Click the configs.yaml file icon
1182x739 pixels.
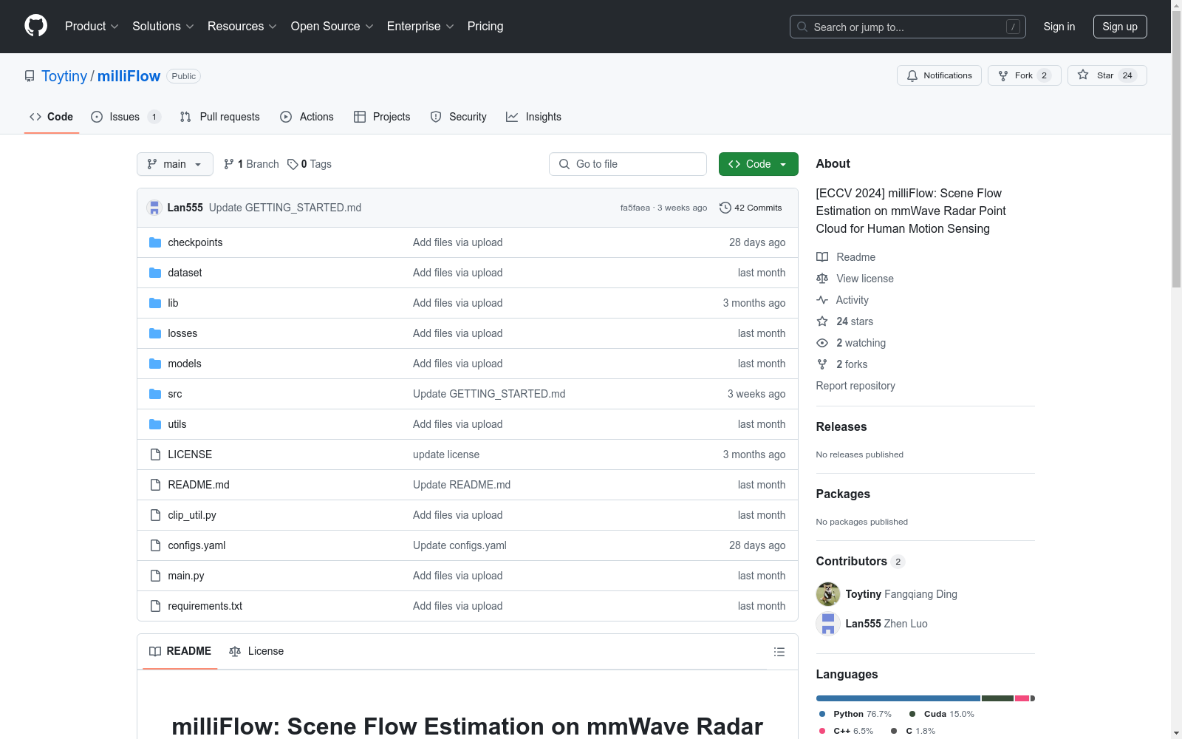(155, 545)
